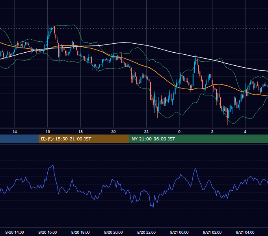Click hour label 4 under price chart

tap(245, 132)
